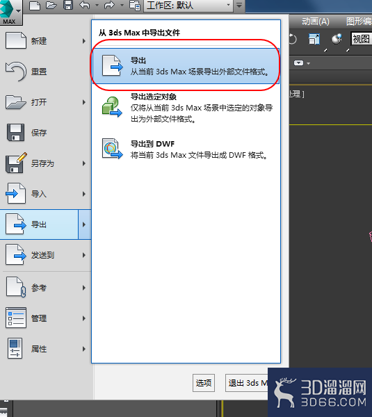Click the 退出 3ds Max button
This screenshot has width=372, height=417.
point(247,383)
